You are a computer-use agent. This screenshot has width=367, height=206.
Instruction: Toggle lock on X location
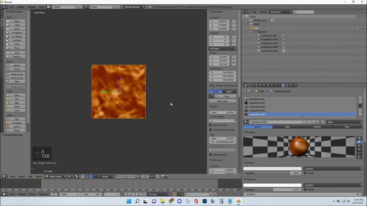(x=234, y=21)
